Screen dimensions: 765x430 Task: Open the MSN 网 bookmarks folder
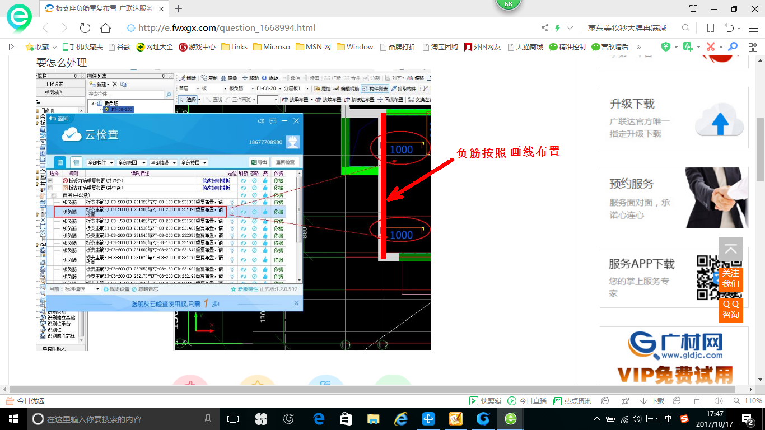pyautogui.click(x=313, y=47)
